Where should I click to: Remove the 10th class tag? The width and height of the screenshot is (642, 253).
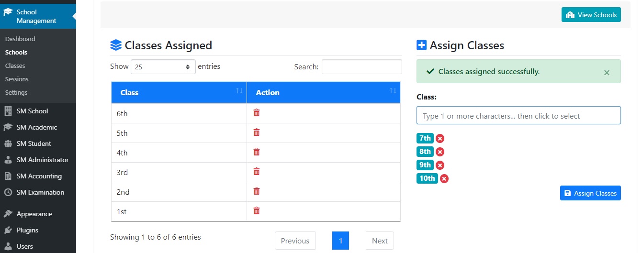(x=444, y=179)
